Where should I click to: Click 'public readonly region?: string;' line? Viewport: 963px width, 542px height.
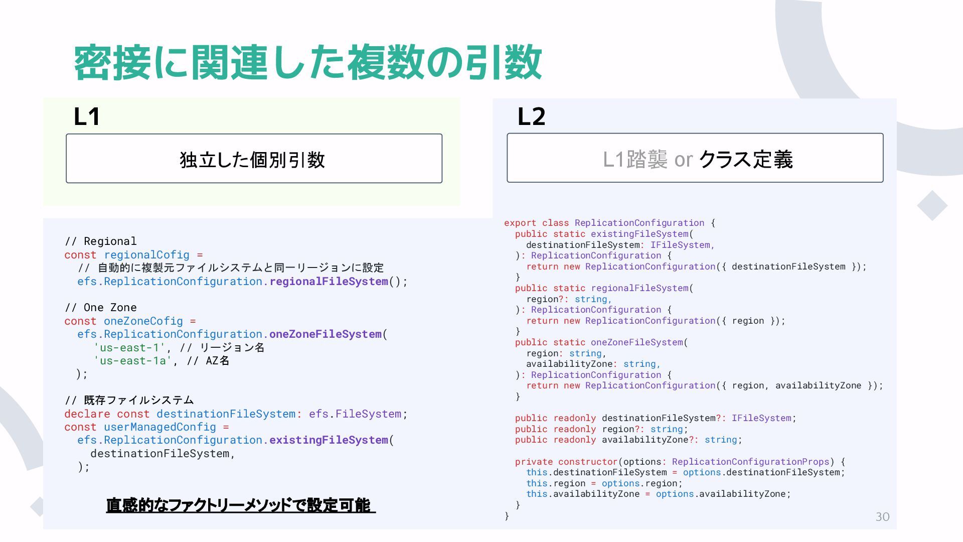[x=601, y=429]
